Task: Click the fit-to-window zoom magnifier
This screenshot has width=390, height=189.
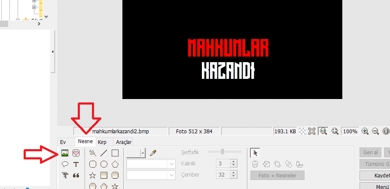Action: (x=335, y=131)
